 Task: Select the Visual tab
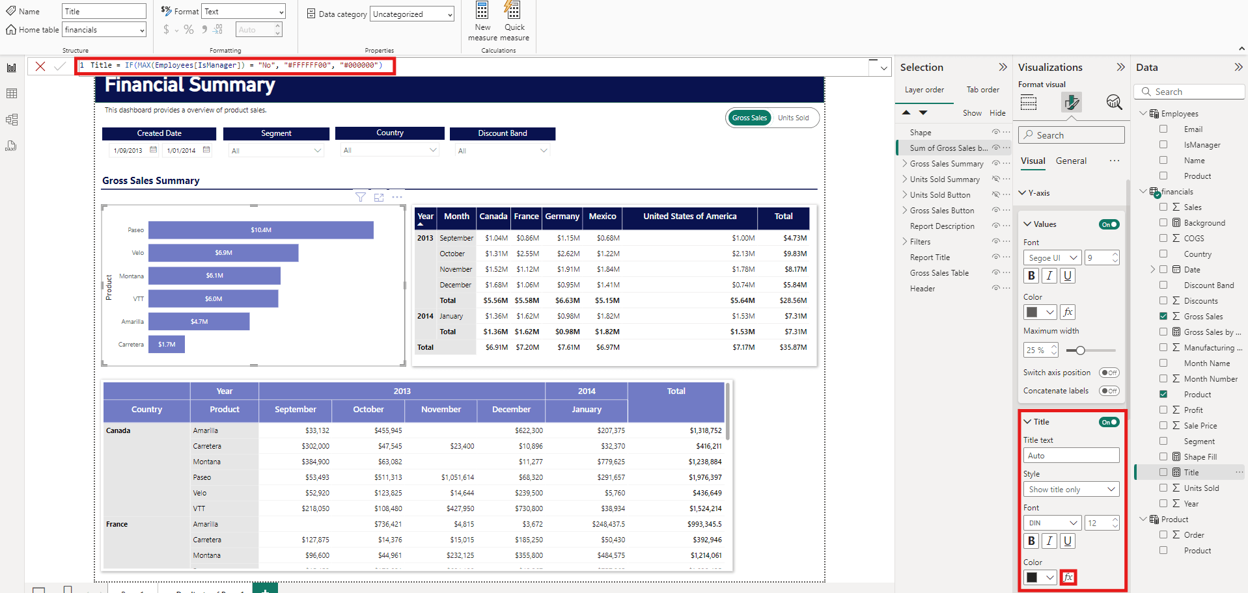1033,161
